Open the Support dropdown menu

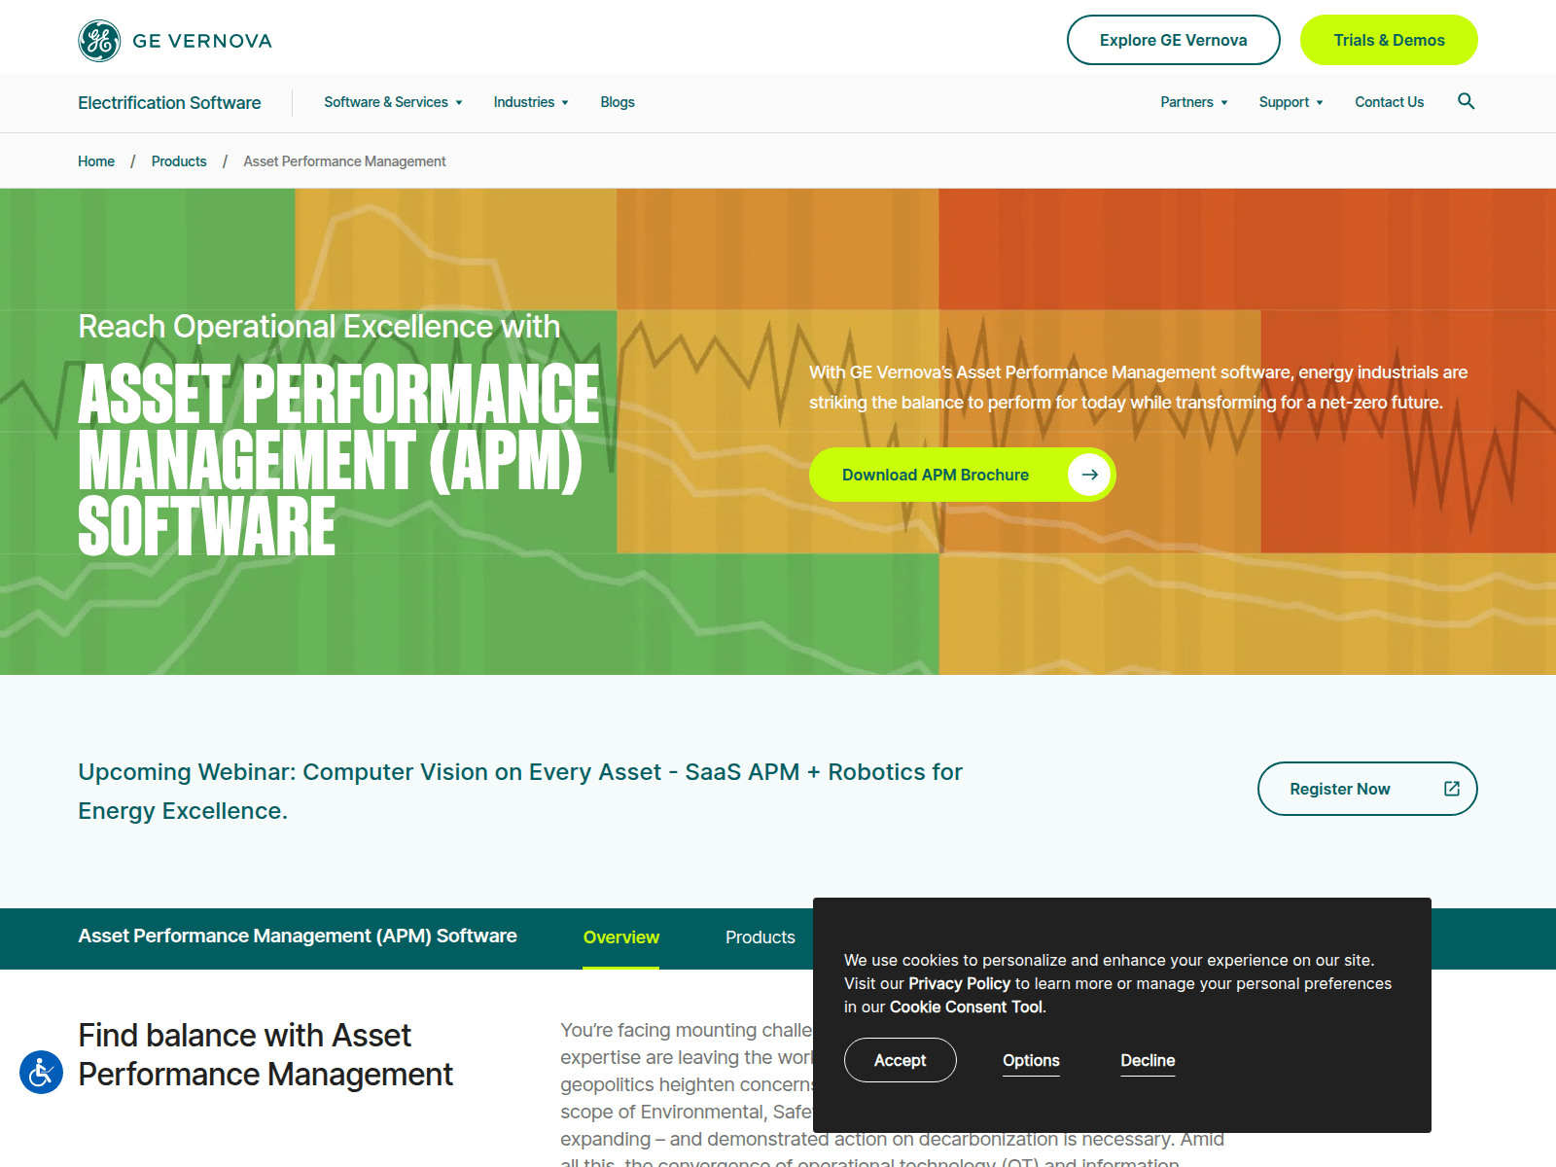tap(1291, 102)
